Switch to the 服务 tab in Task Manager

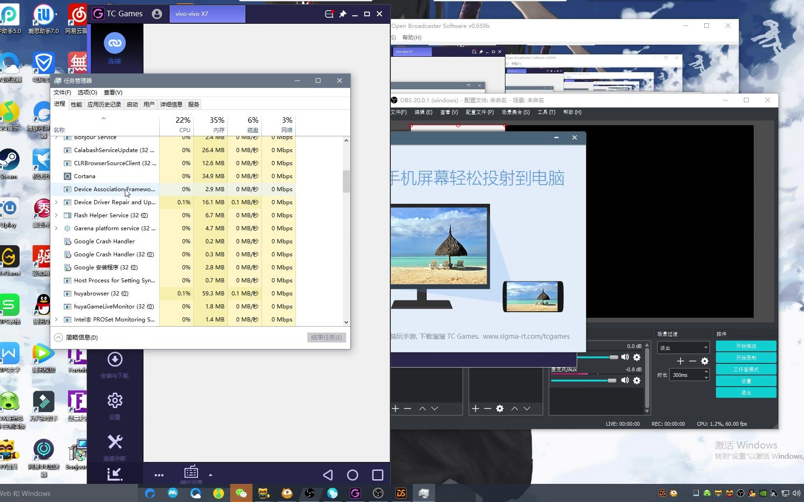tap(194, 105)
